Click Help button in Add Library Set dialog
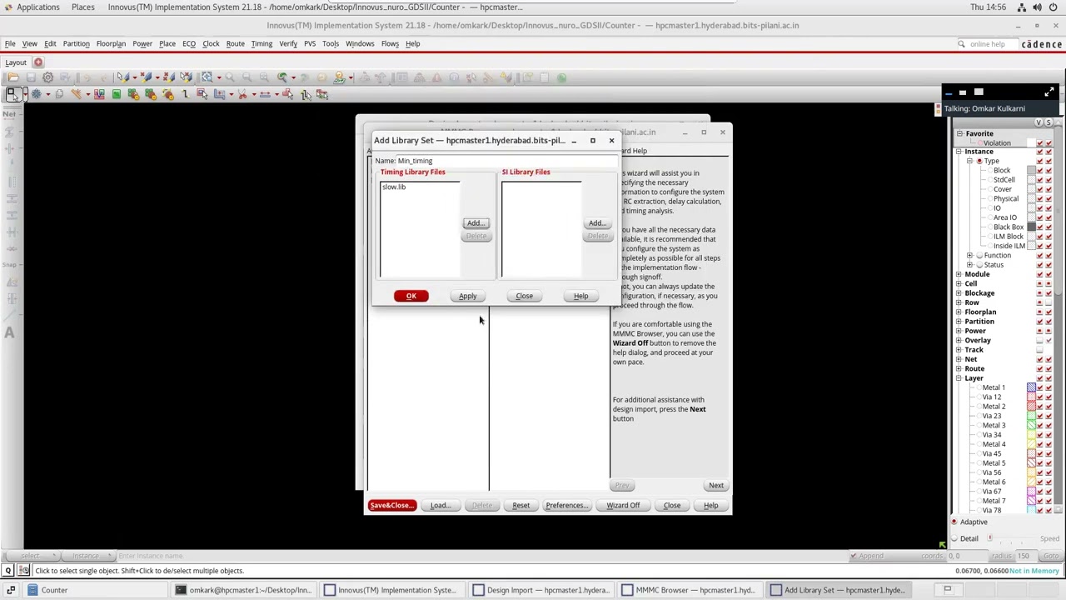Image resolution: width=1066 pixels, height=600 pixels. coord(580,296)
